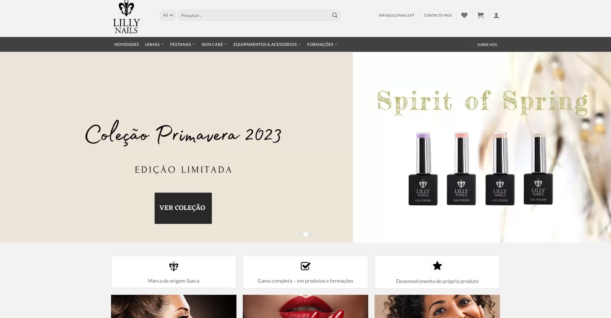611x318 pixels.
Task: Click the Ver Coleção button
Action: pyautogui.click(x=183, y=208)
